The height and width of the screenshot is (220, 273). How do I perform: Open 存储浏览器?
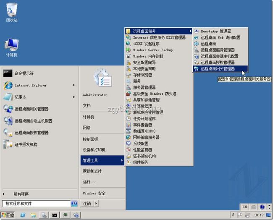[x=159, y=75]
